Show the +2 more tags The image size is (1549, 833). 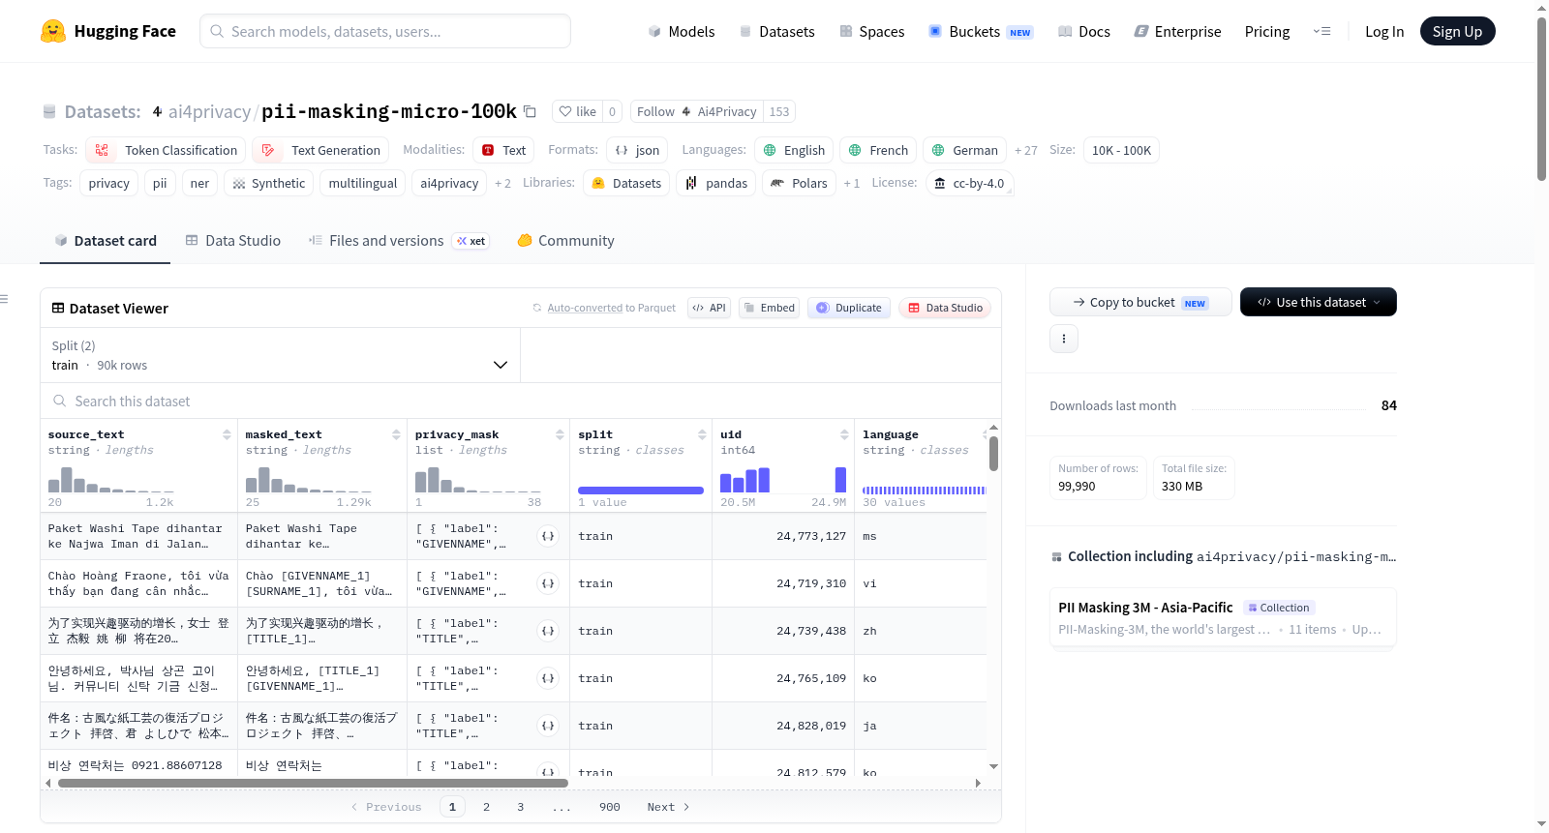coord(502,183)
